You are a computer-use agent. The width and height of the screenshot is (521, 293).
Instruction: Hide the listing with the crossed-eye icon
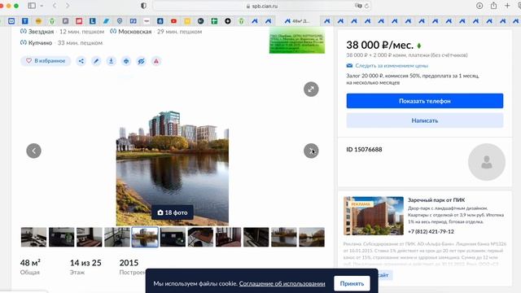pos(141,61)
